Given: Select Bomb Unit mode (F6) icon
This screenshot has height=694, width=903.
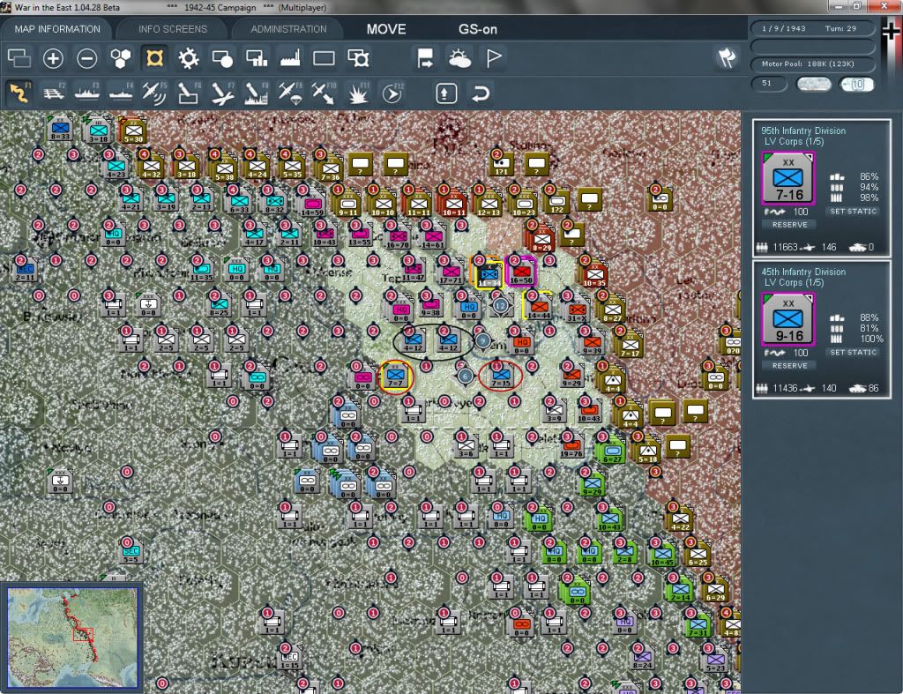Looking at the screenshot, I should click(189, 93).
